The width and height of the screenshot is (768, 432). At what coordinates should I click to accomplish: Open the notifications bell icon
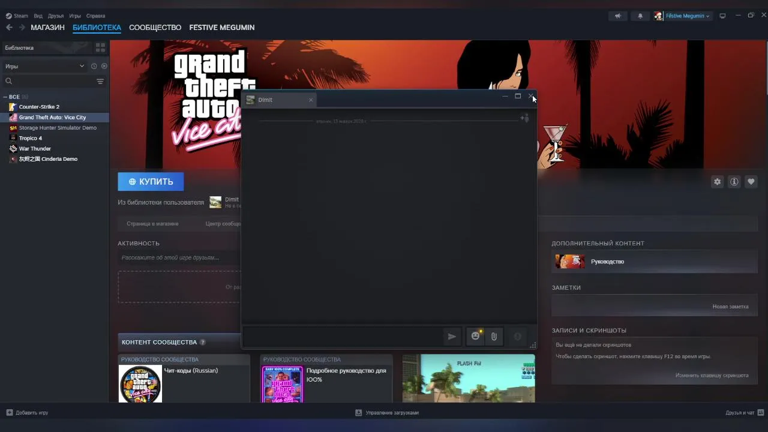point(640,16)
